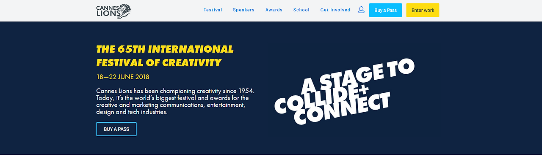Go to the Awards section
Image resolution: width=542 pixels, height=159 pixels.
coord(274,10)
